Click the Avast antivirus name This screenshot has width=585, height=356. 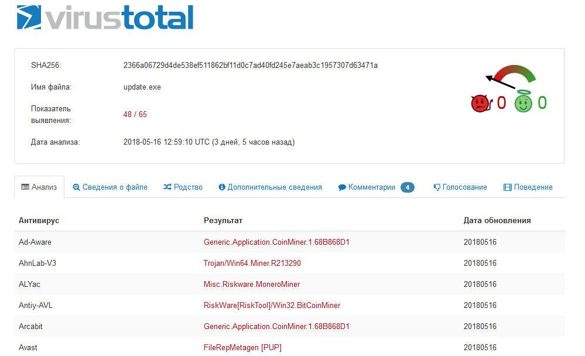[x=28, y=347]
